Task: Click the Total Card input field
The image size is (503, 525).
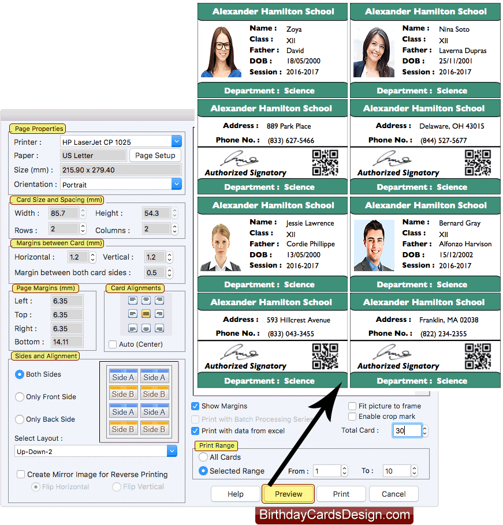Action: click(x=407, y=430)
